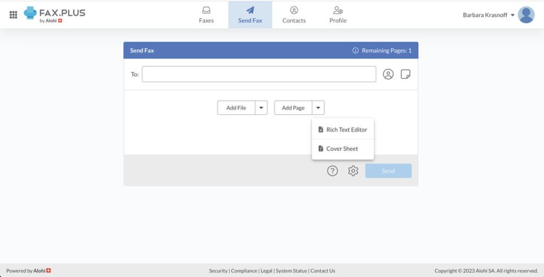Go to the Faxes tab
The image size is (544, 277).
(206, 15)
